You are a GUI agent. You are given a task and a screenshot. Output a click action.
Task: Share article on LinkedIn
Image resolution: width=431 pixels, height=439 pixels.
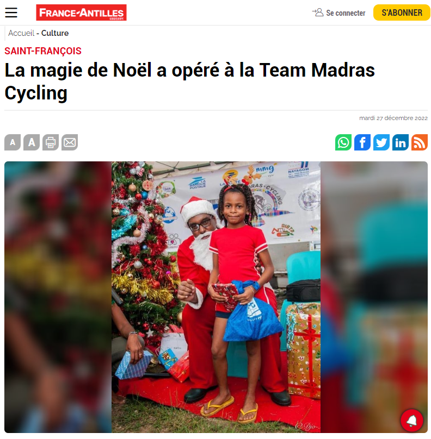(401, 142)
